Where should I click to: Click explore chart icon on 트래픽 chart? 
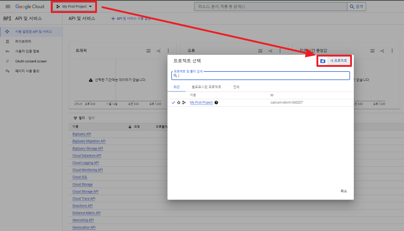pos(158,51)
